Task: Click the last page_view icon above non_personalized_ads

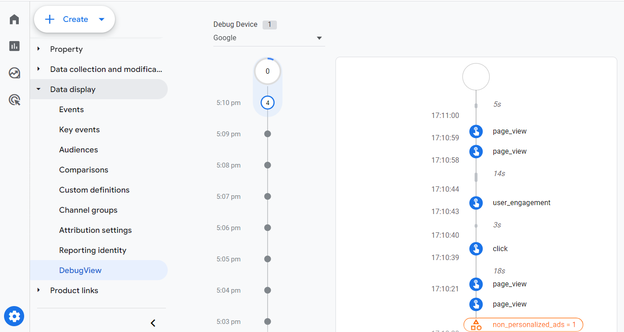Action: click(x=476, y=304)
